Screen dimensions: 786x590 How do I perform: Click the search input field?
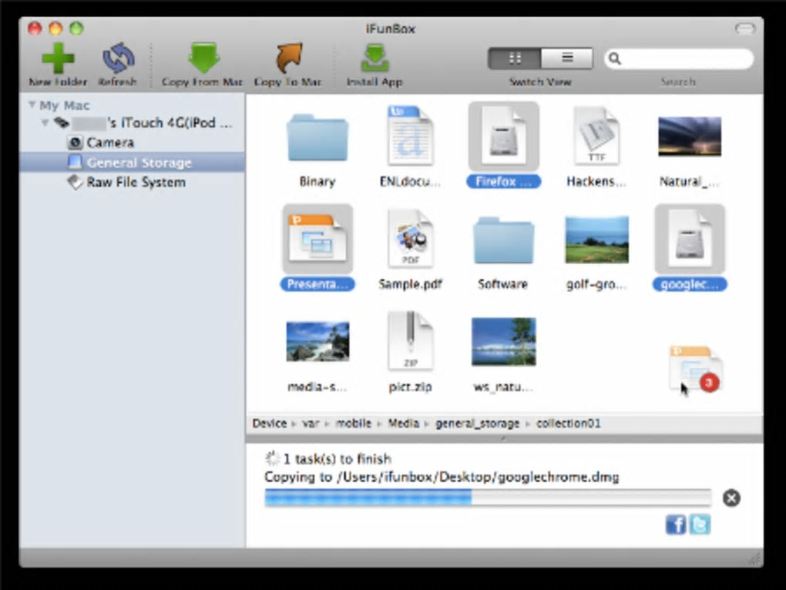[x=679, y=59]
